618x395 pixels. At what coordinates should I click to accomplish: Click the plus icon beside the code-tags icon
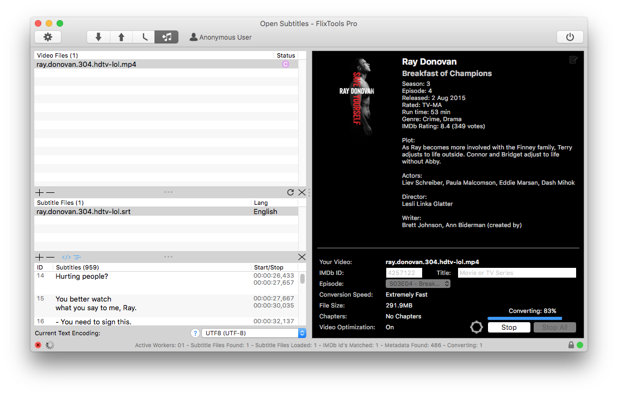pyautogui.click(x=39, y=257)
